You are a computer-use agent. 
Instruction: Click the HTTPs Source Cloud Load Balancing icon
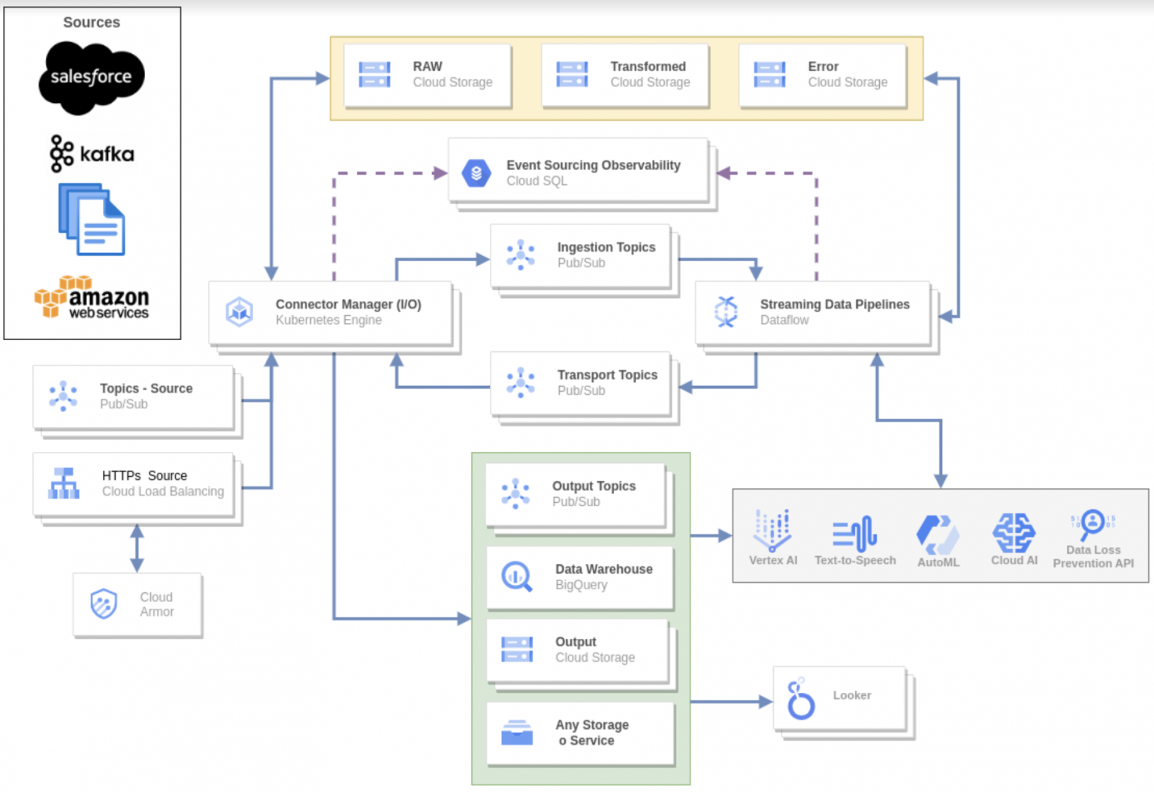(62, 483)
